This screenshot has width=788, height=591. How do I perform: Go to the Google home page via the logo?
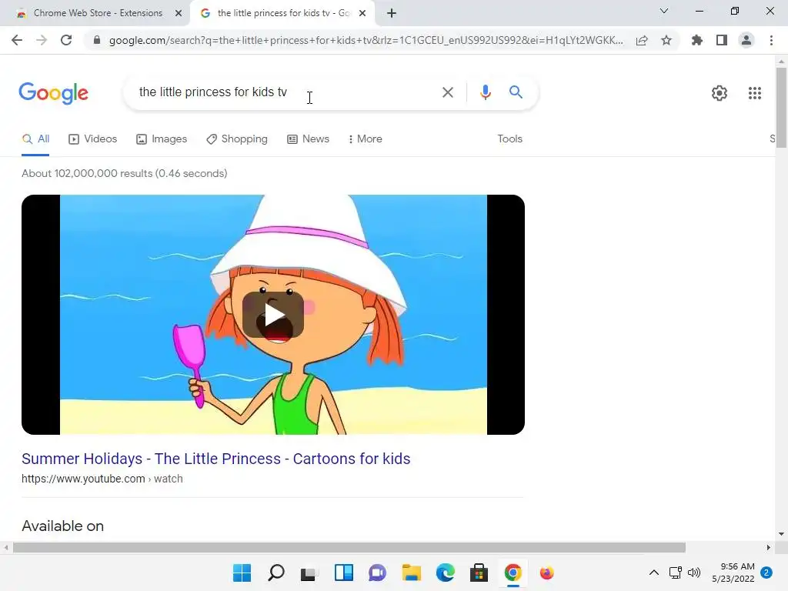coord(53,93)
